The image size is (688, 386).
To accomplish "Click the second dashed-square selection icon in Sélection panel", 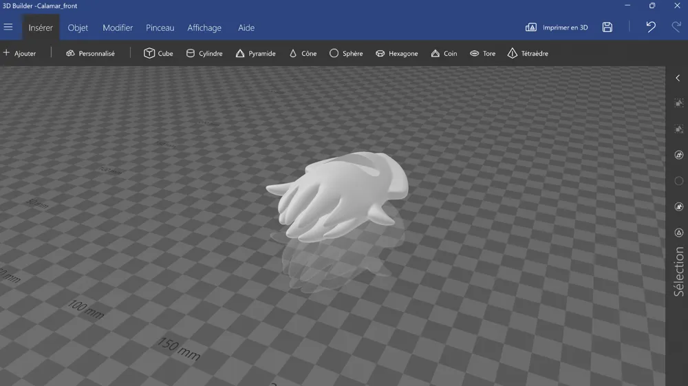I will pos(679,129).
